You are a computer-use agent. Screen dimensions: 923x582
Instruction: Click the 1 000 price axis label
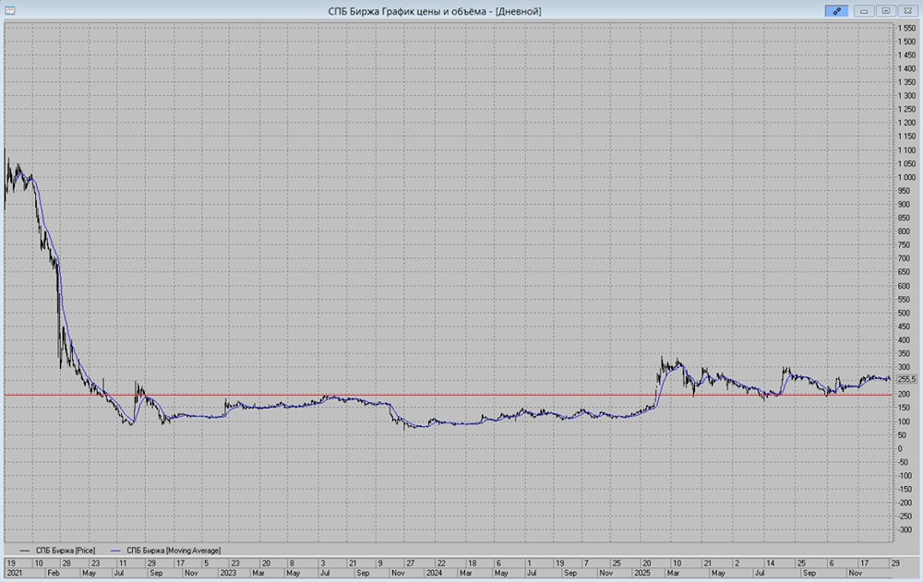(906, 177)
